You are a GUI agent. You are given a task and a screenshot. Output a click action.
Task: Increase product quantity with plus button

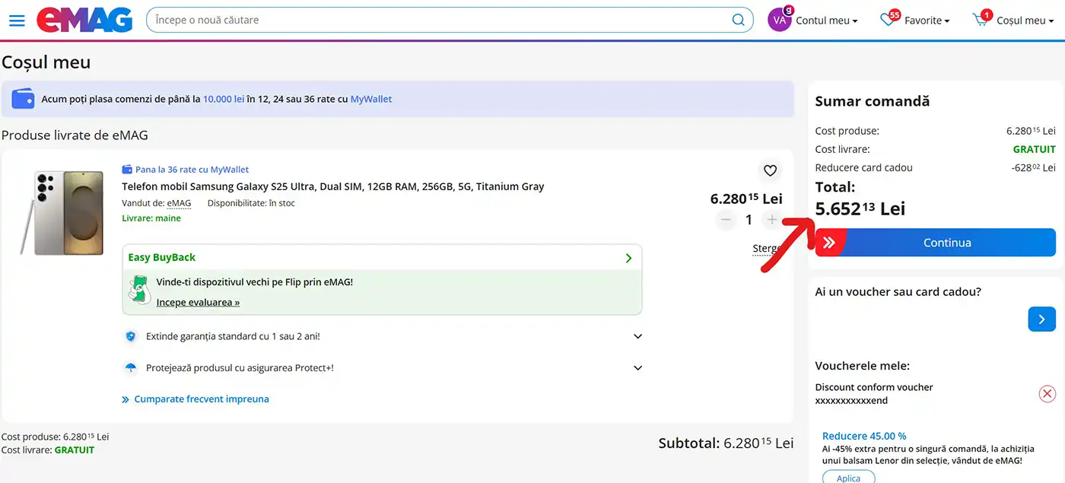(772, 220)
